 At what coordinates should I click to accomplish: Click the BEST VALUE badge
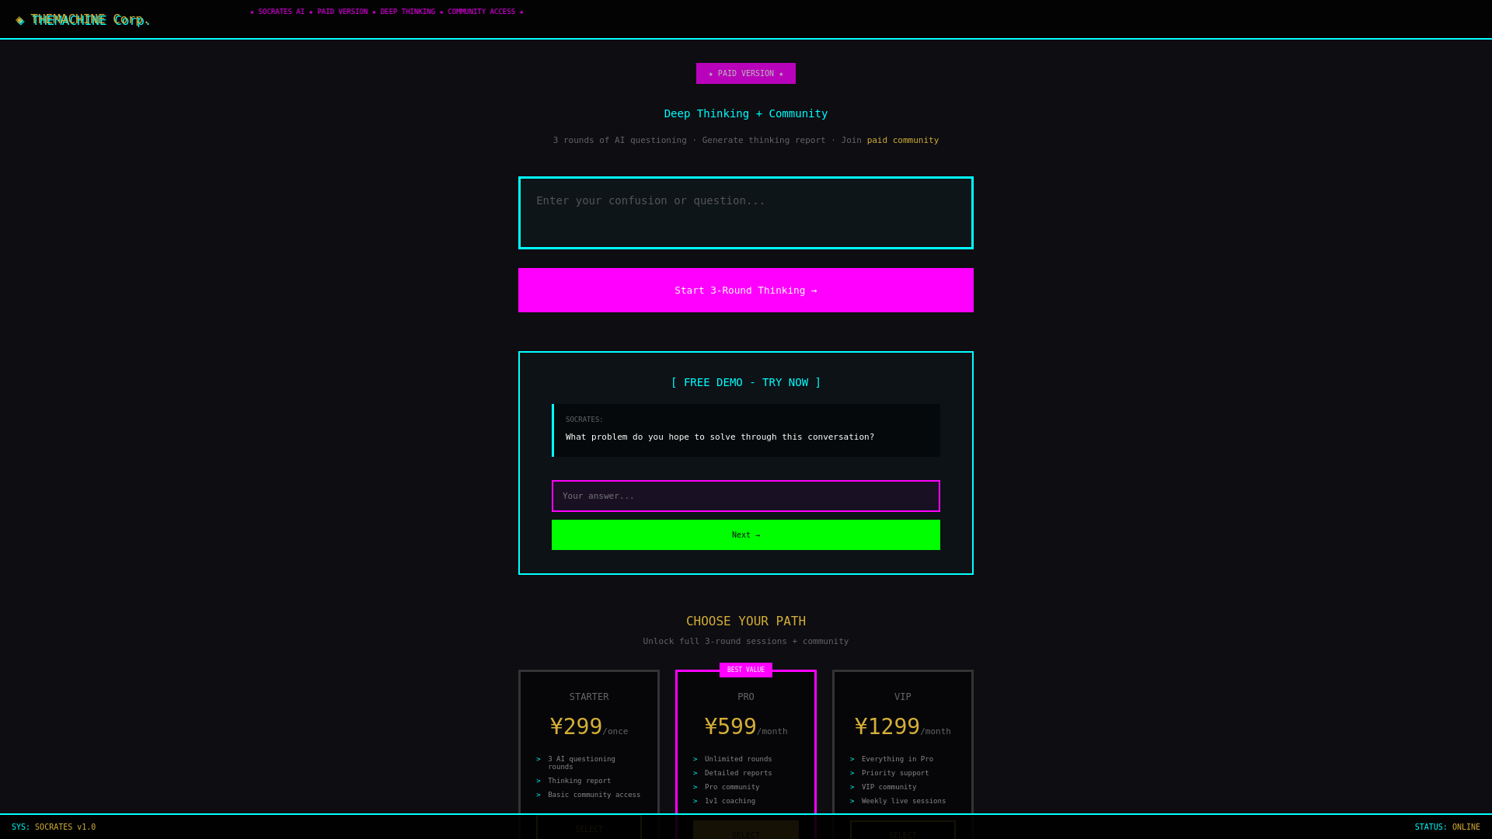pos(746,670)
